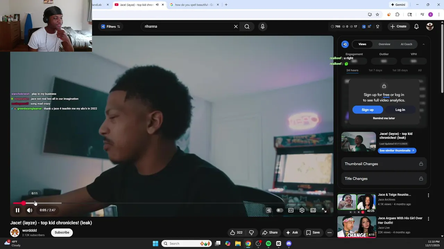Open Windows Start menu

click(x=155, y=243)
